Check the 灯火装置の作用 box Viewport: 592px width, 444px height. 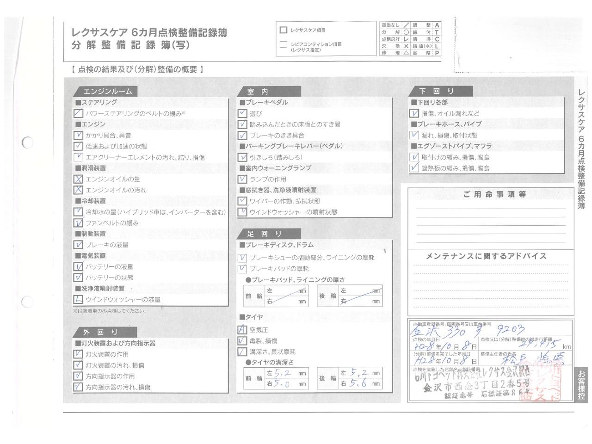[x=78, y=354]
